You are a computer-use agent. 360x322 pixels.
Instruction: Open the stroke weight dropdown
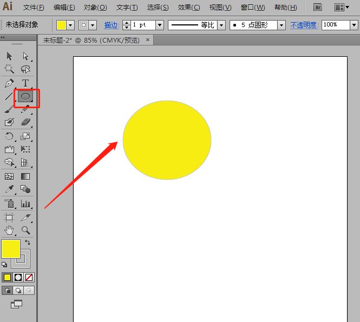159,25
